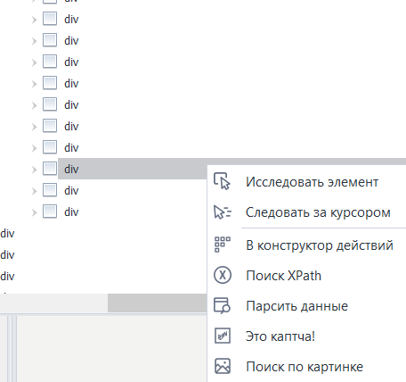Screen dimensions: 406x382
Task: Check the box of the last indented div
Action: click(x=50, y=212)
